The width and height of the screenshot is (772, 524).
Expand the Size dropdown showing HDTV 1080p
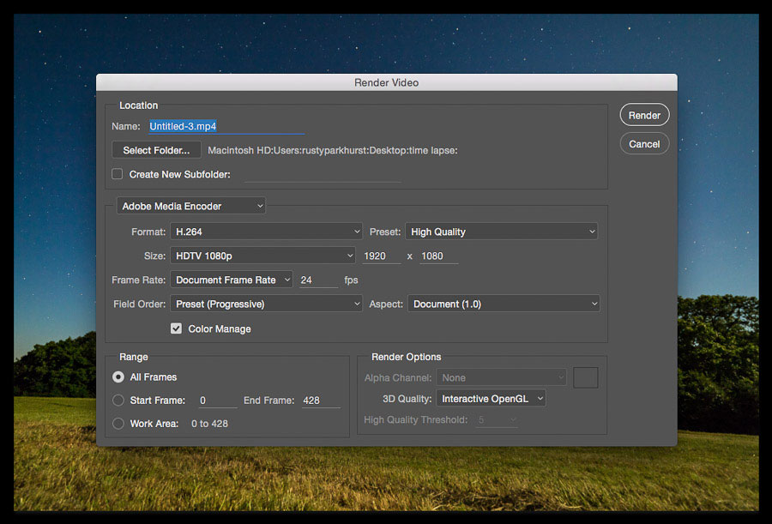pyautogui.click(x=262, y=256)
